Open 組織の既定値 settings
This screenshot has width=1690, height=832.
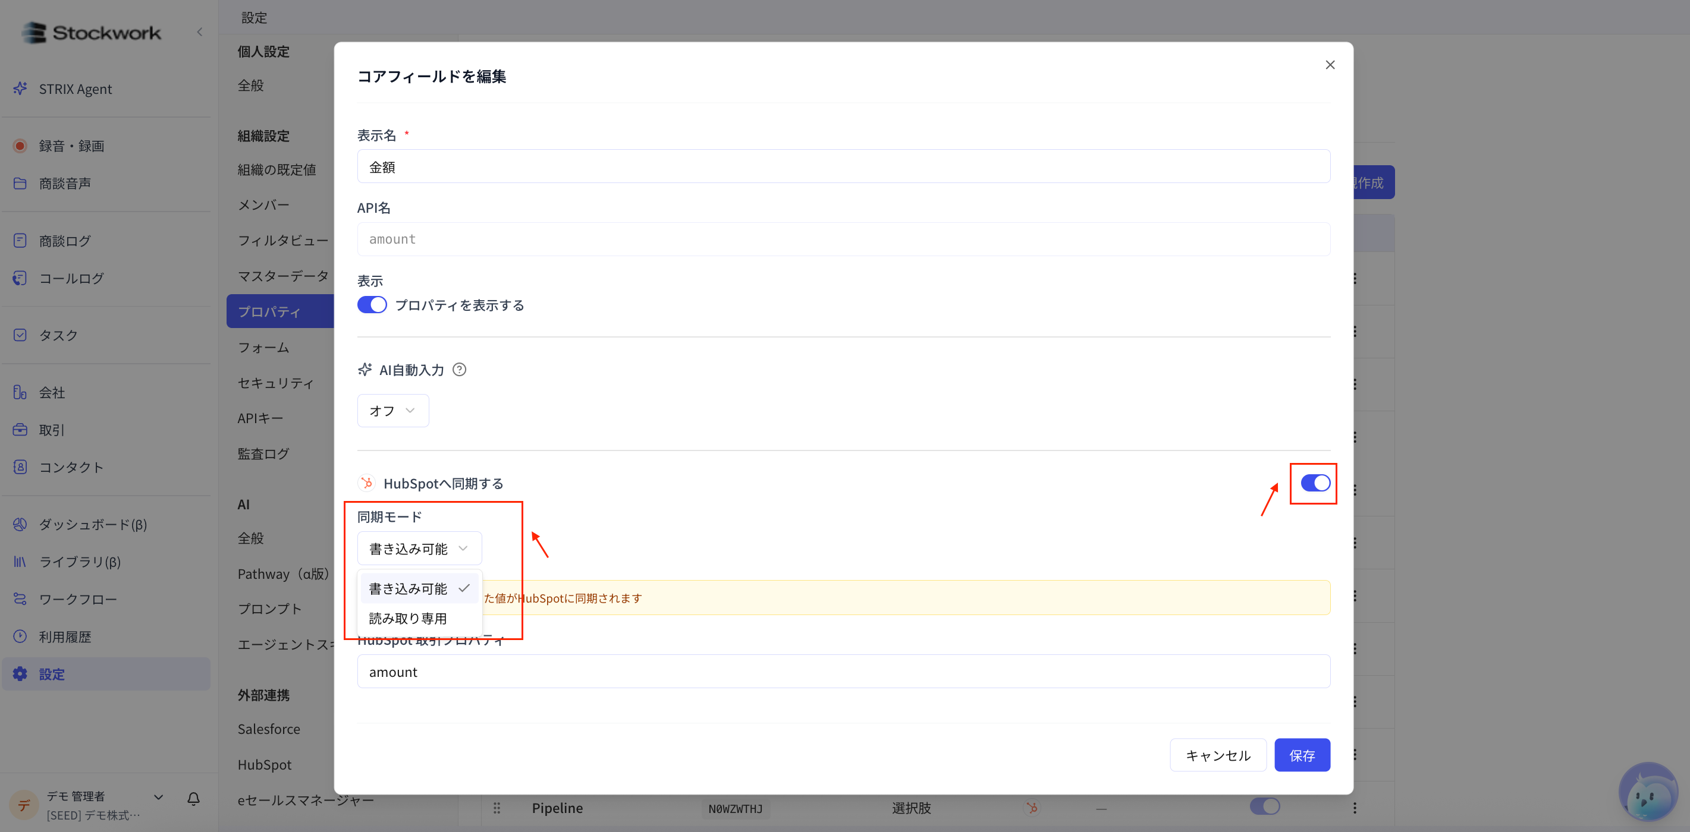click(x=277, y=169)
